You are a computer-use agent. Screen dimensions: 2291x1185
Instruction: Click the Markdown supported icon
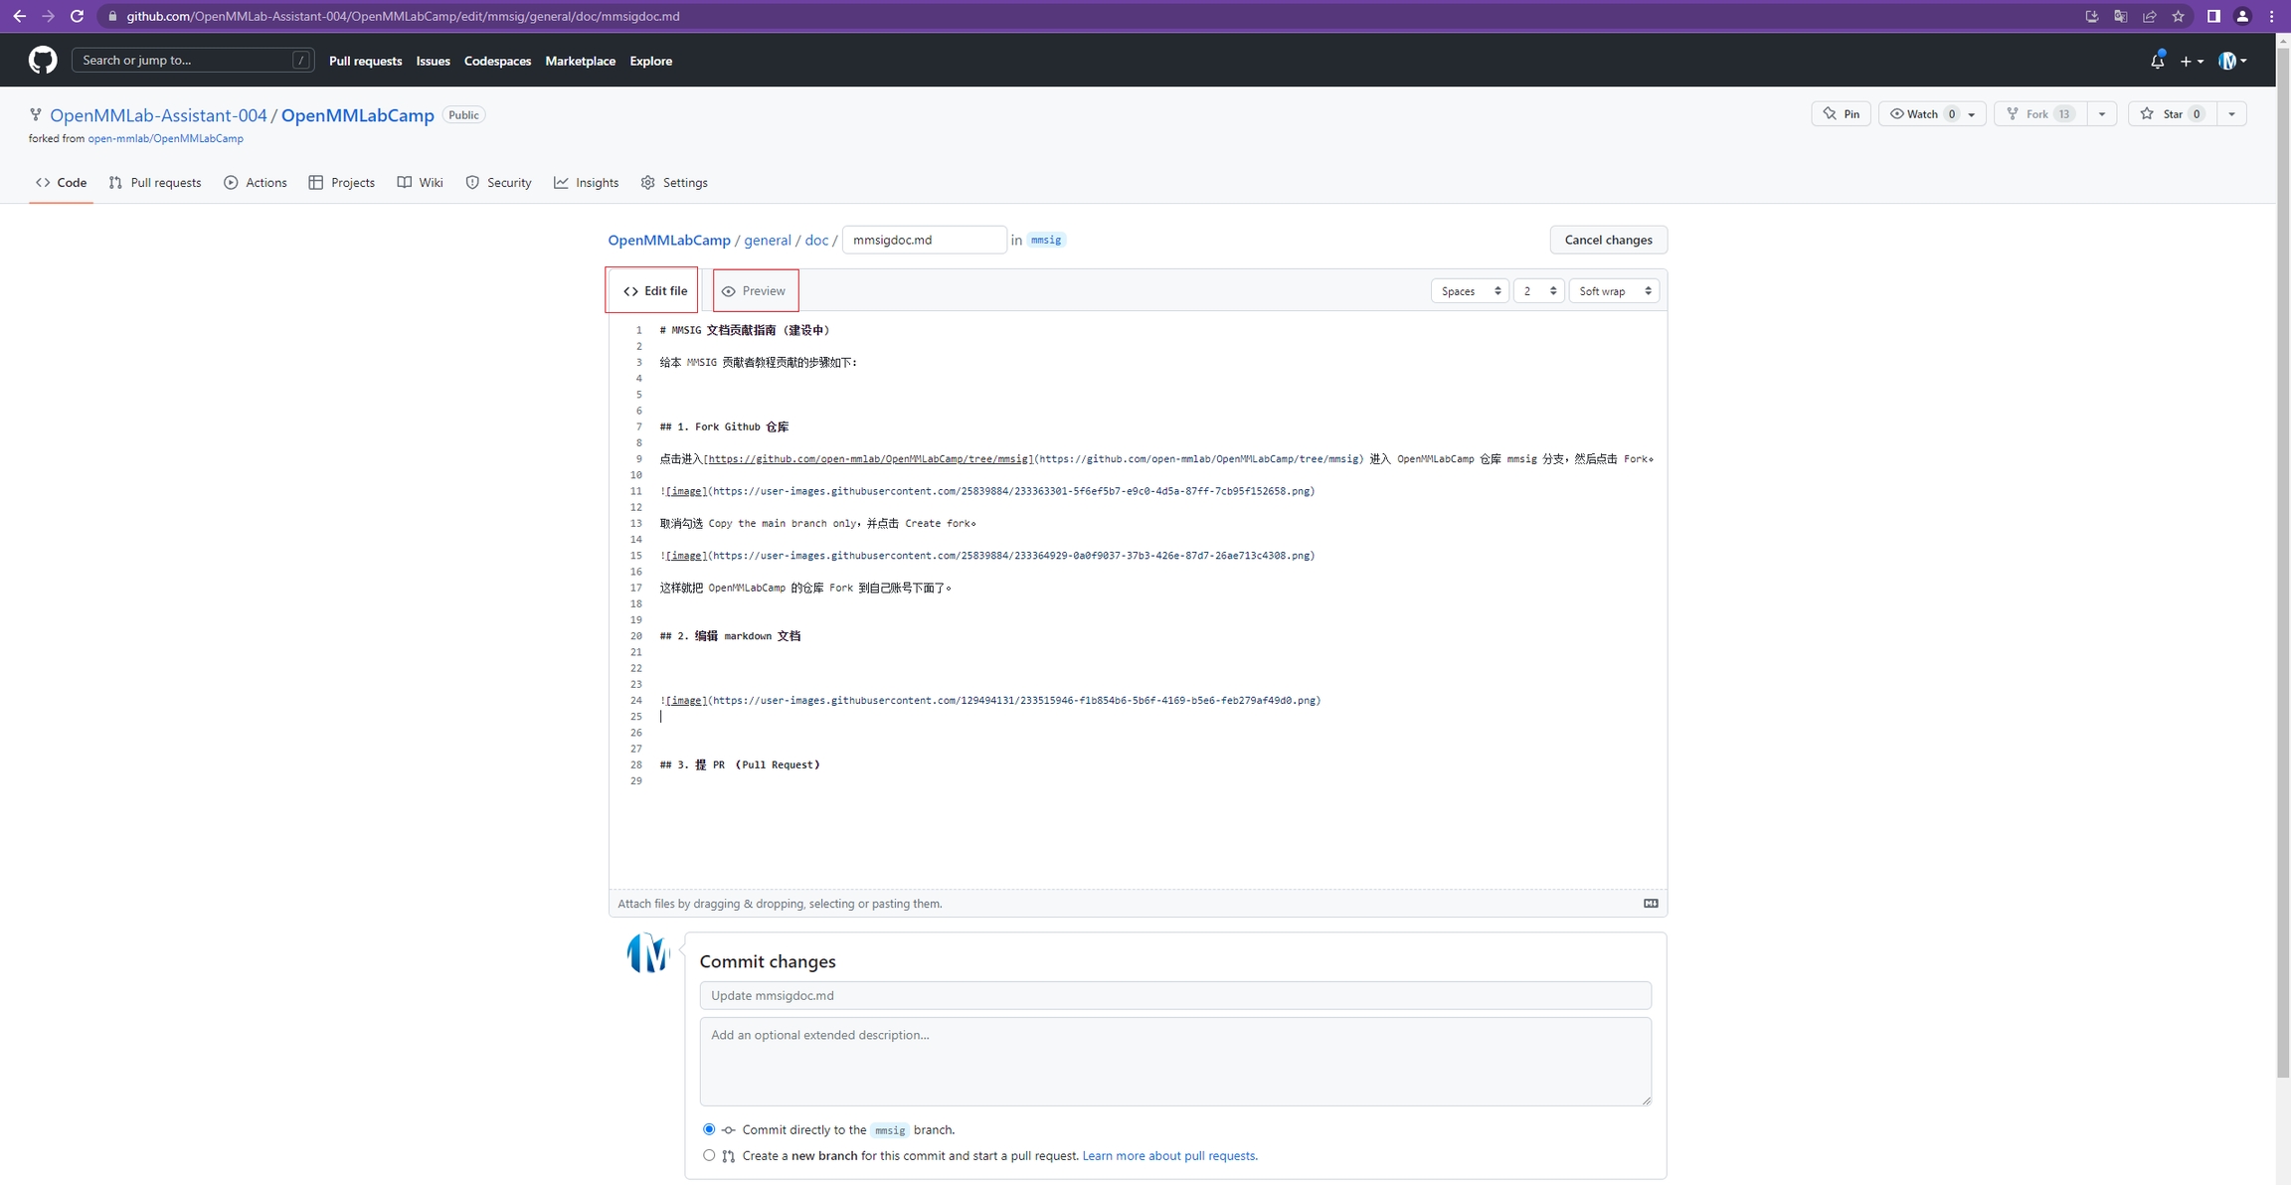[1651, 904]
